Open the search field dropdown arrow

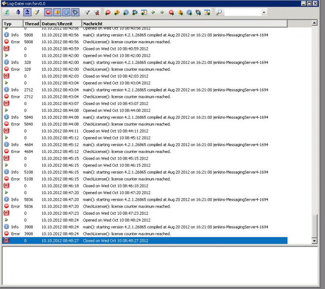[x=263, y=13]
